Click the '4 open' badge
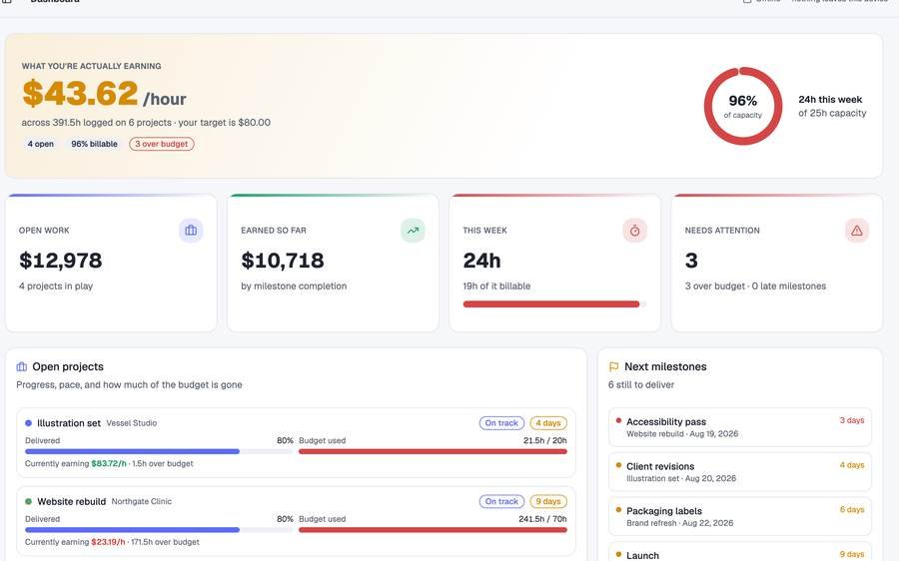Image resolution: width=899 pixels, height=561 pixels. click(x=41, y=144)
